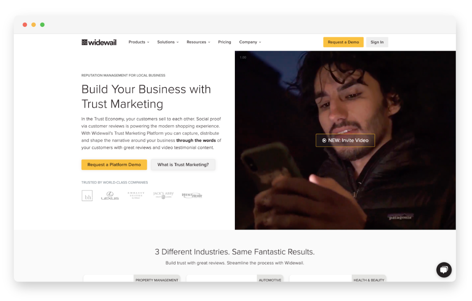Click the Sign In button
Viewport: 472px width, 301px height.
click(377, 42)
